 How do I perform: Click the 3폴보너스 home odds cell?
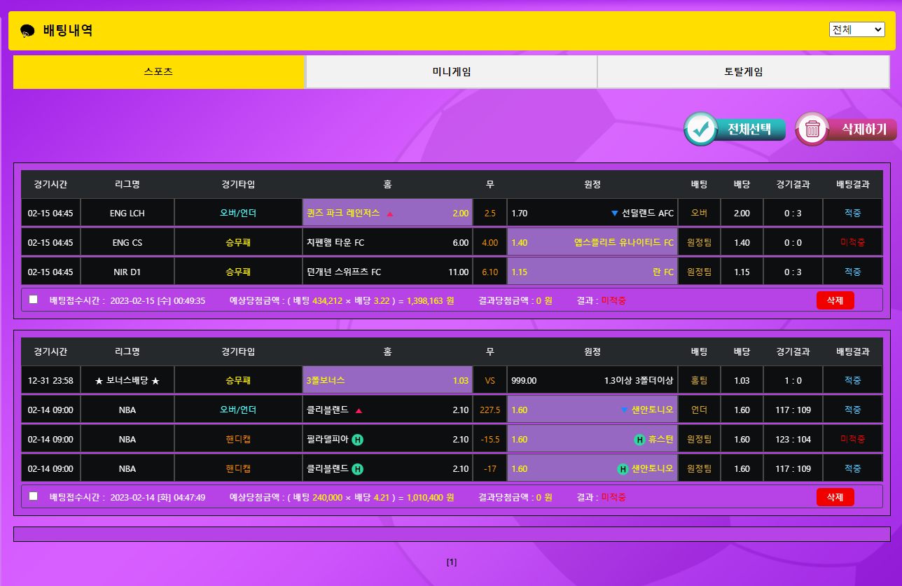pyautogui.click(x=387, y=381)
